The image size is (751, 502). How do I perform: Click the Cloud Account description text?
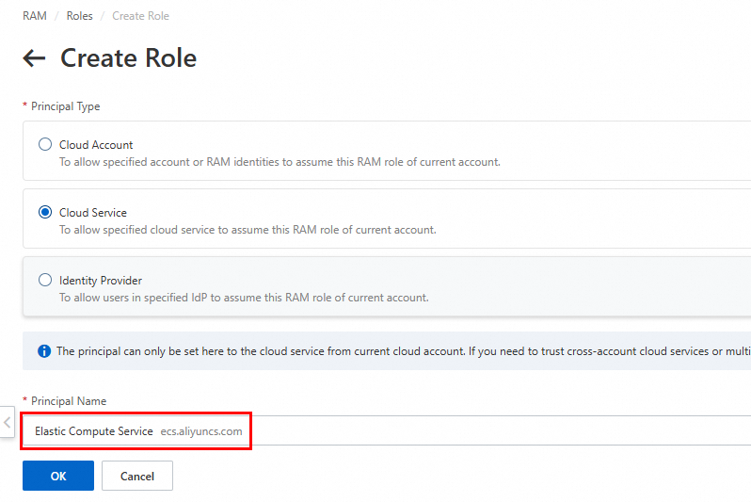coord(280,162)
